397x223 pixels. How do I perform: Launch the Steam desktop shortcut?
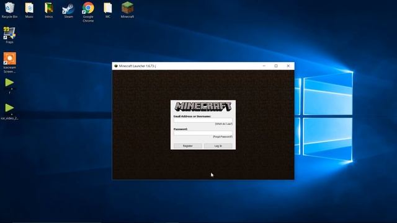coord(68,10)
